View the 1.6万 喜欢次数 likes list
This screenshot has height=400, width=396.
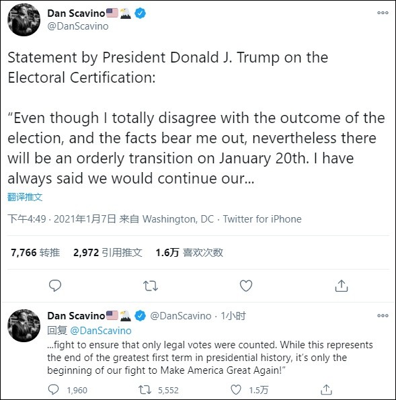(190, 253)
